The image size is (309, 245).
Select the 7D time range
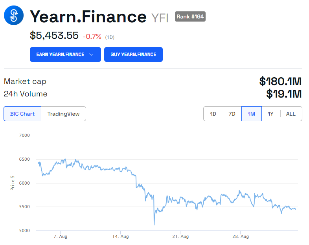click(232, 114)
